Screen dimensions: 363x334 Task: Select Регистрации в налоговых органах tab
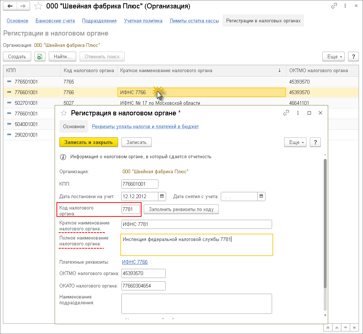coord(263,21)
